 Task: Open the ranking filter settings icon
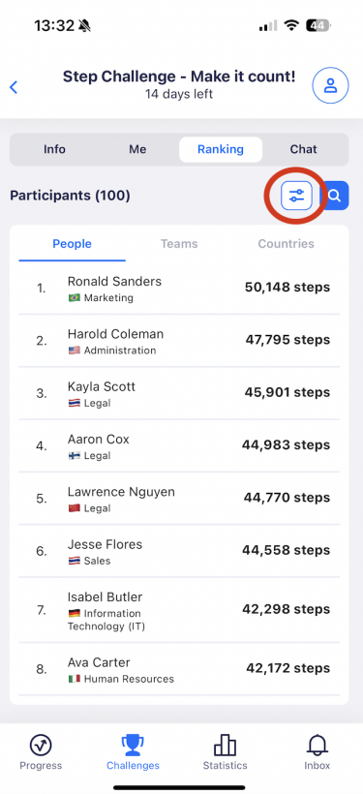(x=296, y=196)
